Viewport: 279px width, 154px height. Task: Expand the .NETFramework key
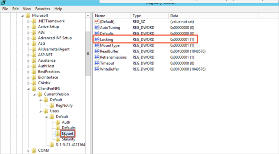pyautogui.click(x=28, y=21)
